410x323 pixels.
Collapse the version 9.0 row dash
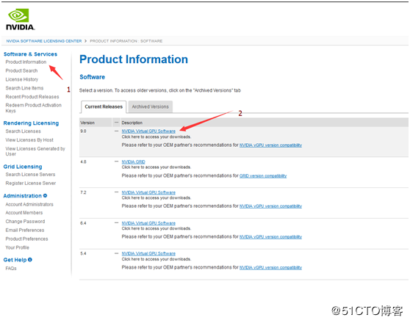pos(116,131)
